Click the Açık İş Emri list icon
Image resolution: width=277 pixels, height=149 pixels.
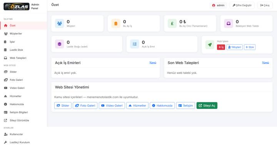(135, 44)
